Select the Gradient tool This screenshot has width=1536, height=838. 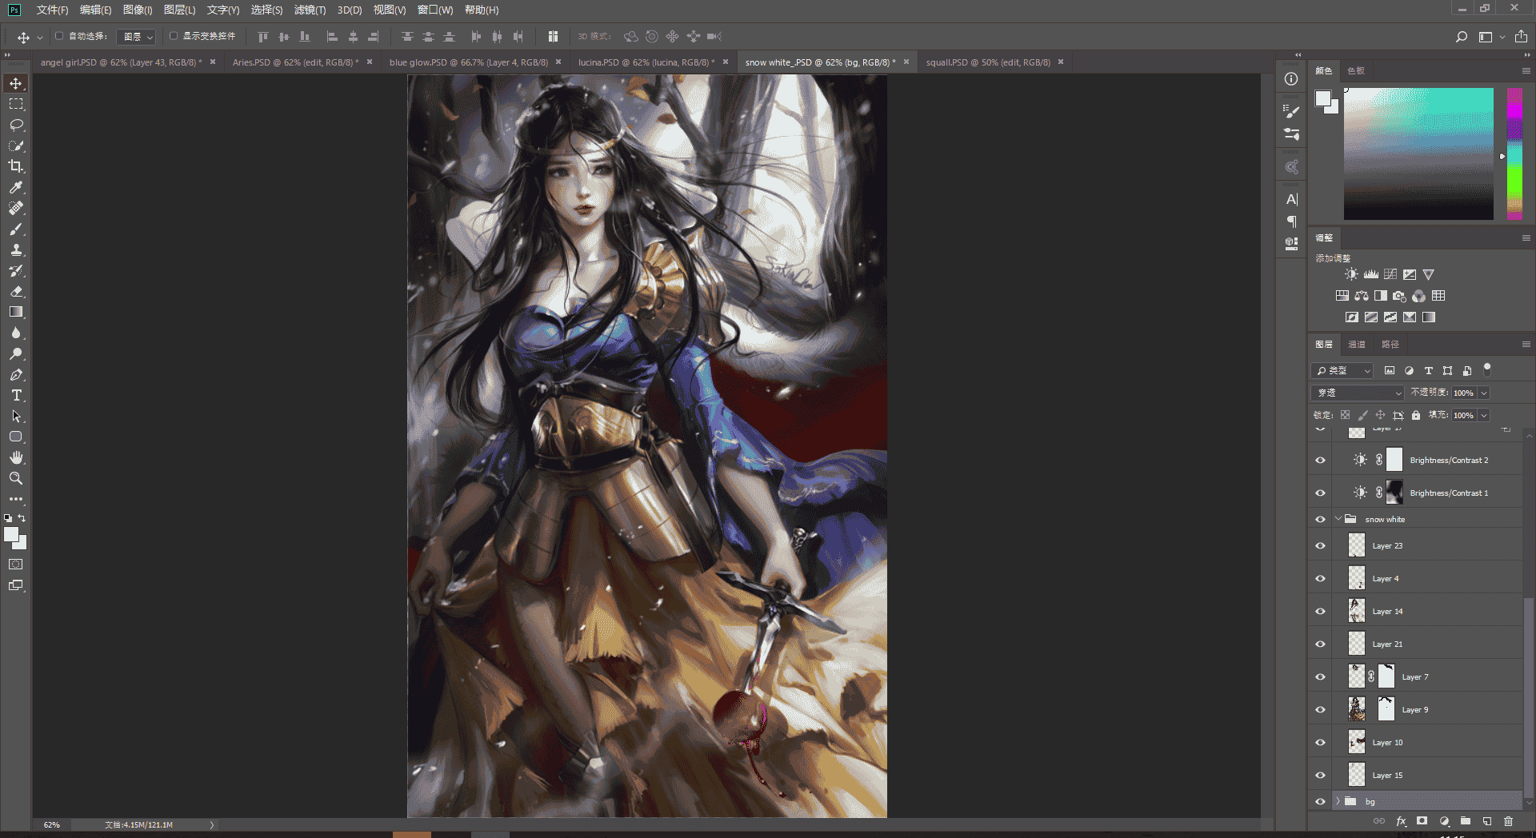click(16, 312)
